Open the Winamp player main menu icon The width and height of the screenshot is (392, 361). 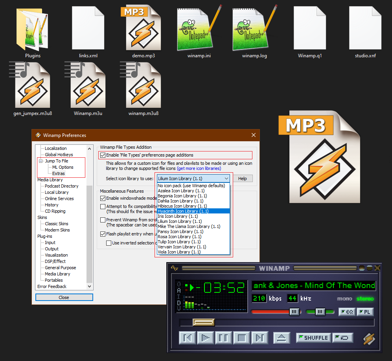coord(174,268)
